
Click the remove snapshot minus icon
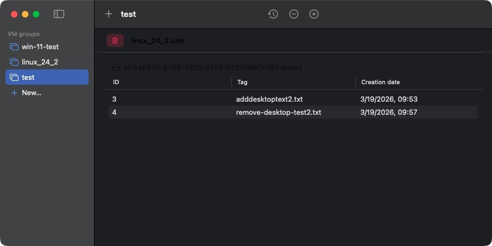[x=294, y=14]
